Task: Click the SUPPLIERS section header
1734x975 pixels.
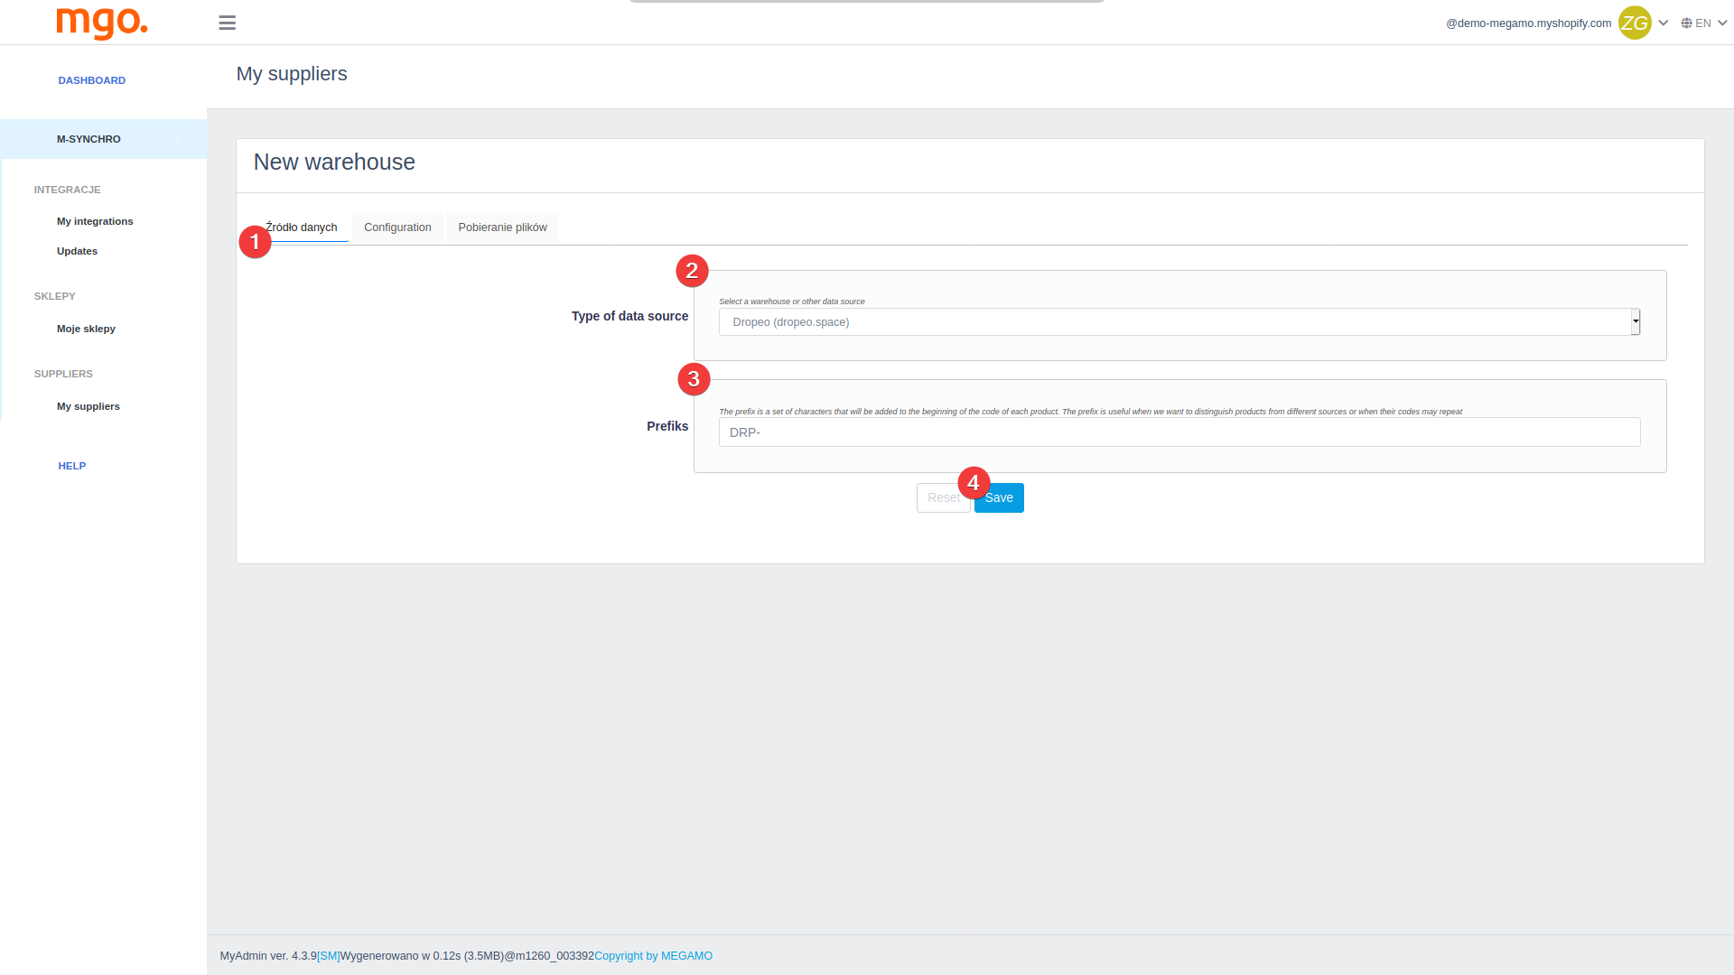Action: coord(63,374)
